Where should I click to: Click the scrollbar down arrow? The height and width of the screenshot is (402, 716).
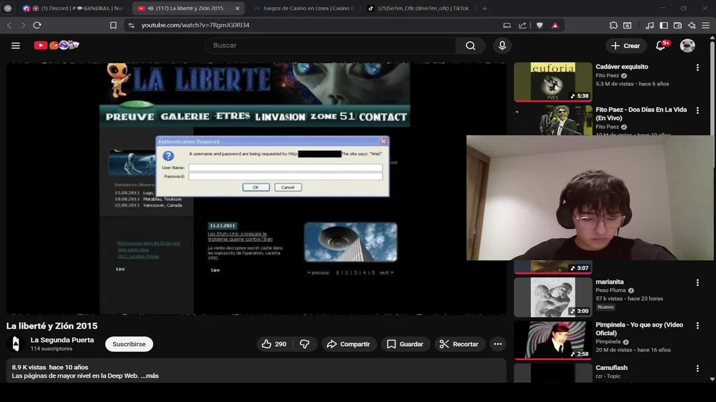pos(712,379)
